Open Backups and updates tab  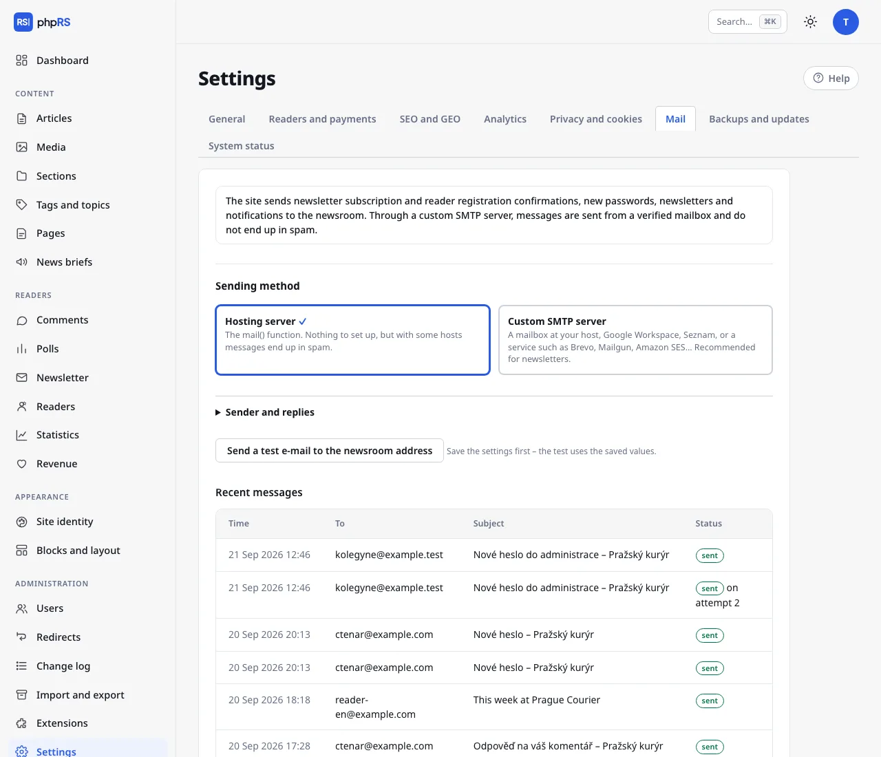[759, 119]
